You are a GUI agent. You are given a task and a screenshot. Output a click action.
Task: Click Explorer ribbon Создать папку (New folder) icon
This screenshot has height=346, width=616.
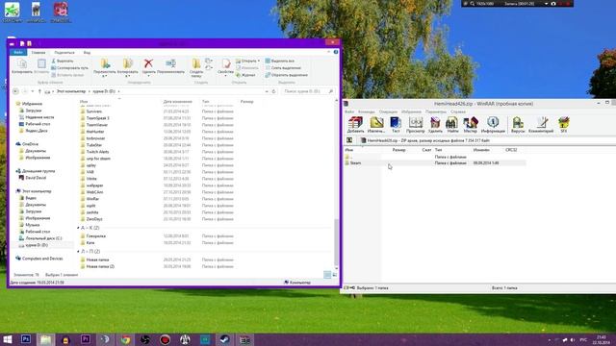pyautogui.click(x=196, y=67)
